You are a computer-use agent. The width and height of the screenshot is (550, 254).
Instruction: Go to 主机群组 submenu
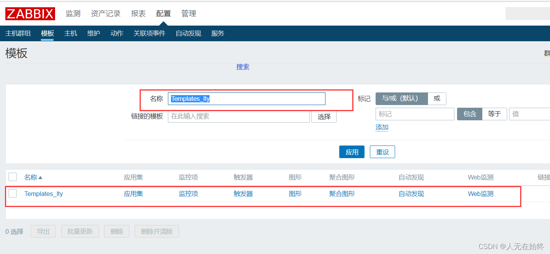tap(18, 33)
